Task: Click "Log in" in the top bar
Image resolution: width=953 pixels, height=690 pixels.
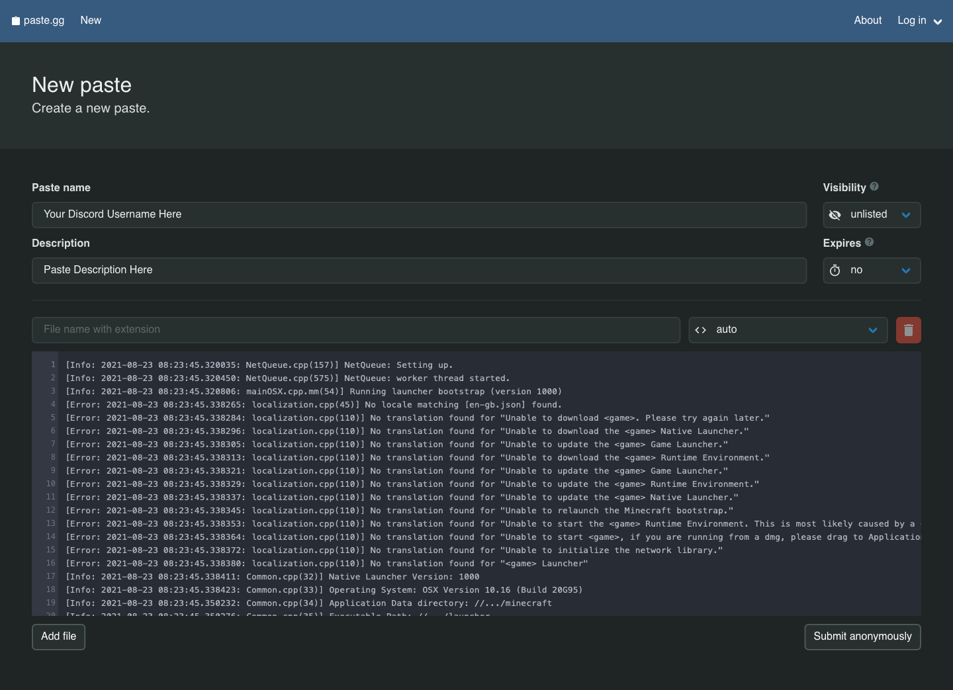Action: (x=911, y=20)
